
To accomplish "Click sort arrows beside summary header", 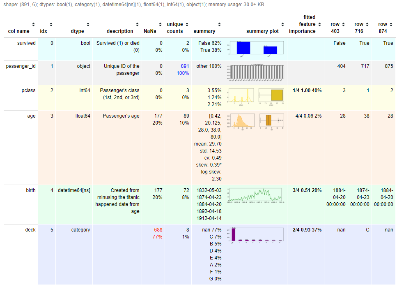I will coord(220,24).
